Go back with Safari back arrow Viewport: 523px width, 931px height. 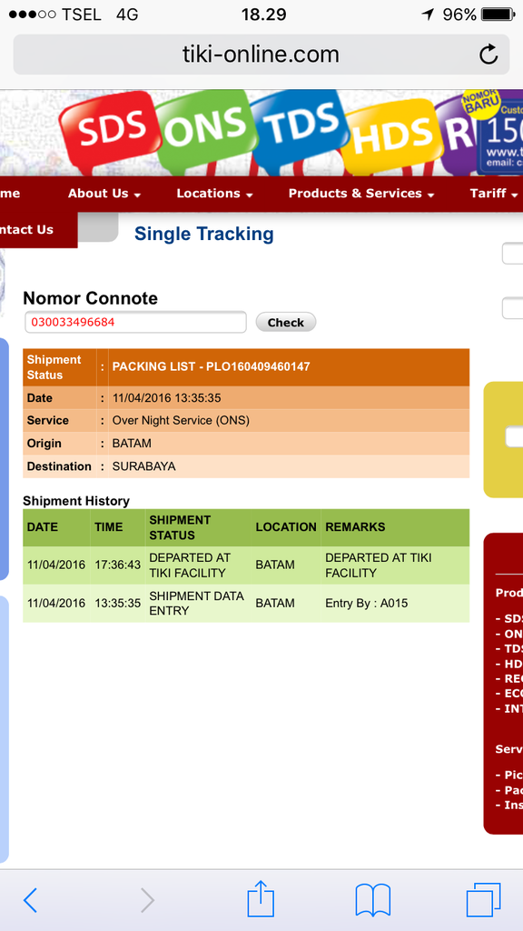[30, 900]
